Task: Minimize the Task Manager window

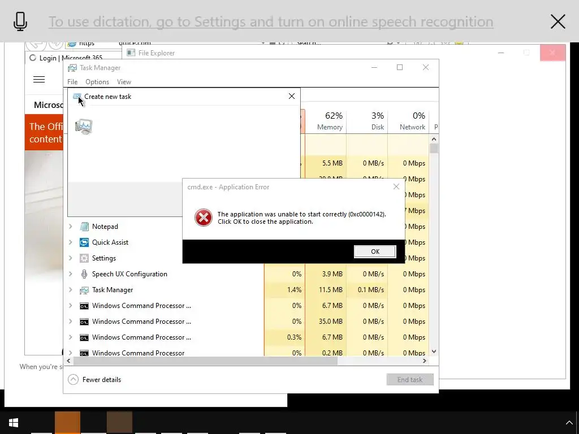Action: [374, 67]
